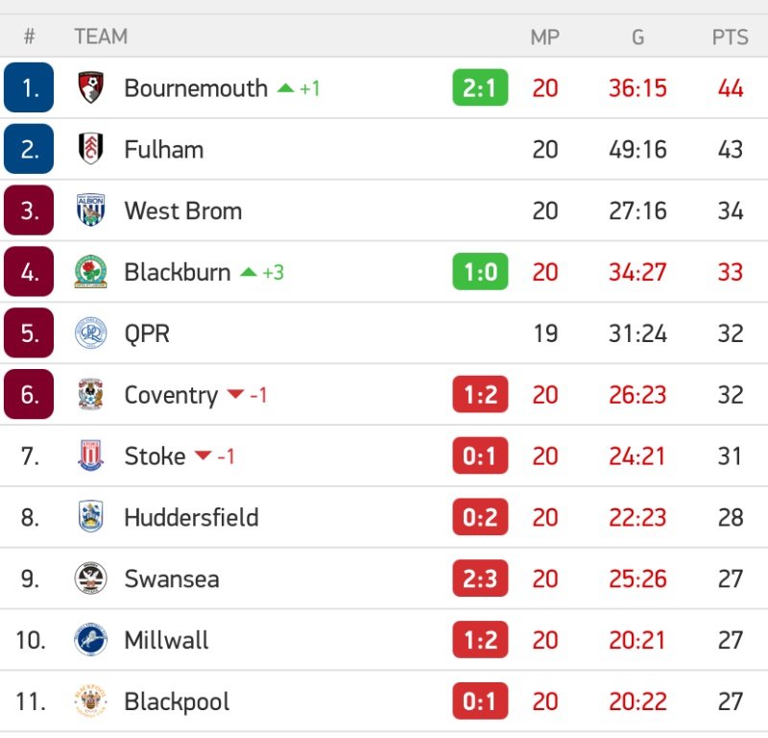Screen dimensions: 768x738
Task: Open the Millwall crest icon
Action: [x=90, y=640]
